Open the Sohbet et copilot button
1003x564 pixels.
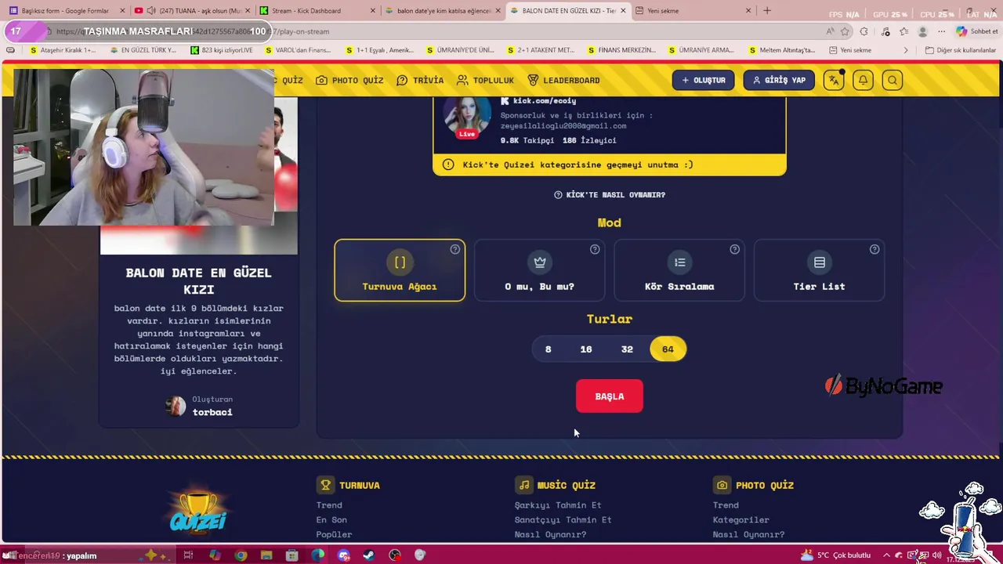pyautogui.click(x=977, y=31)
